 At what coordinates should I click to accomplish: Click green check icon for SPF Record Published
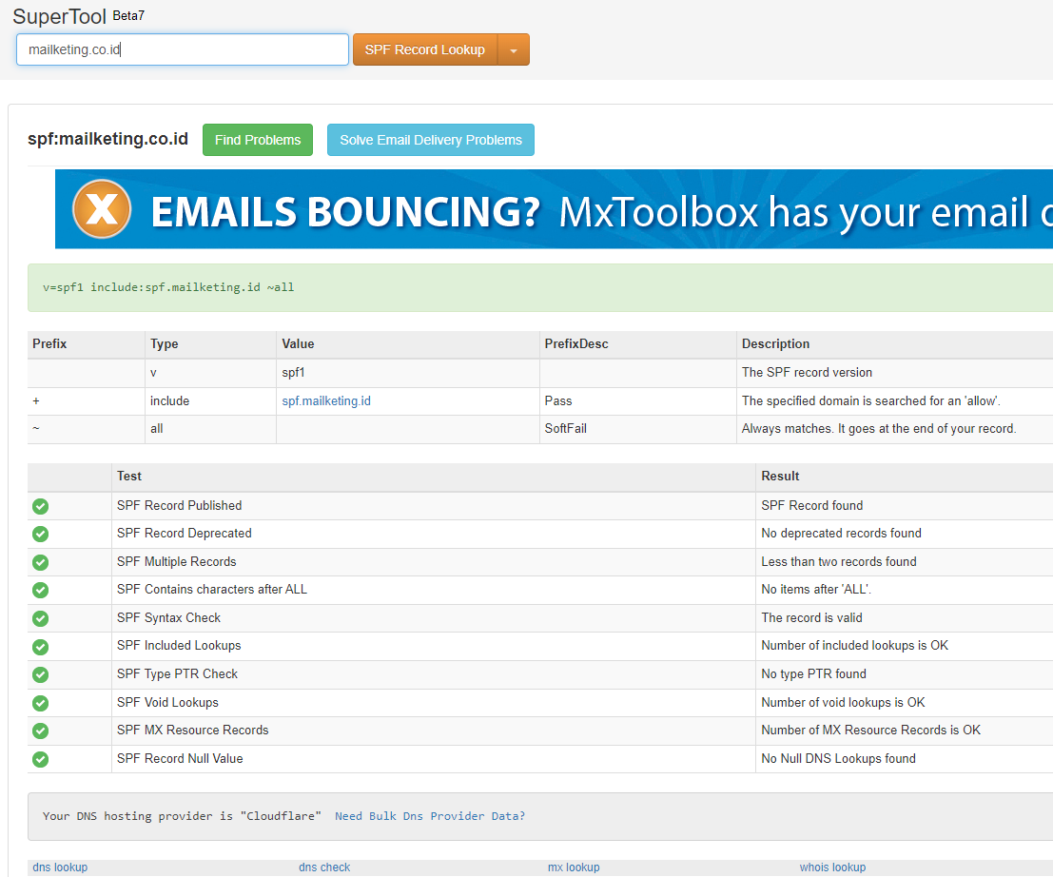click(x=40, y=506)
